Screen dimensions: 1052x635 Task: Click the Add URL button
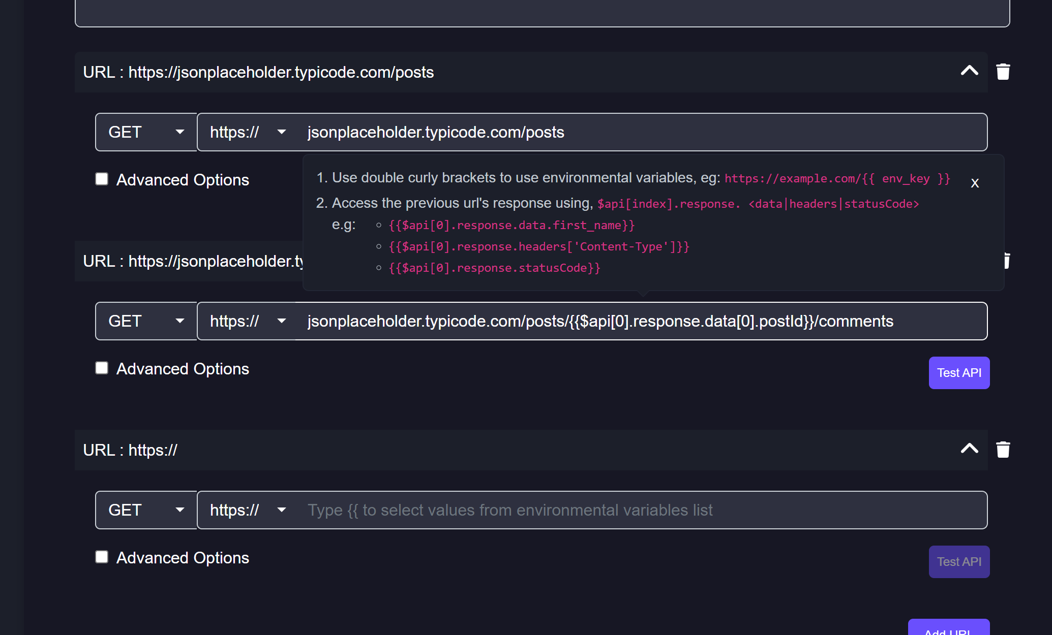point(948,630)
